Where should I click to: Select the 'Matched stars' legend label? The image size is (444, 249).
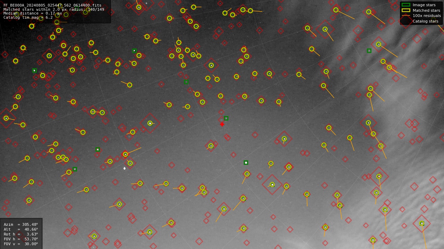(426, 10)
